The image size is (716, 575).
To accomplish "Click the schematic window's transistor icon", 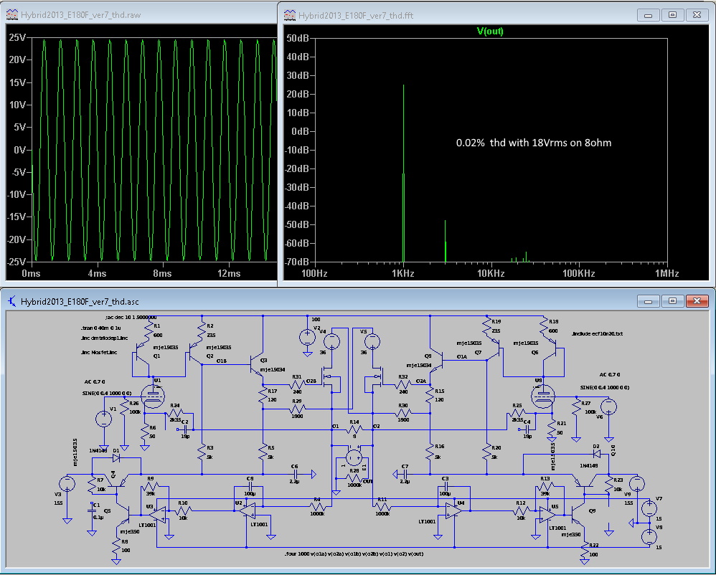I will point(11,302).
